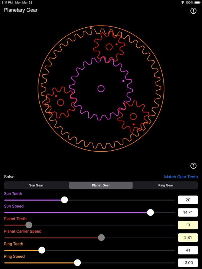Tap the Wi-Fi status icon
The image size is (202, 269).
point(183,2)
